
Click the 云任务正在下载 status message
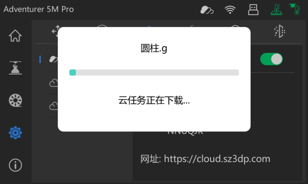pos(154,100)
